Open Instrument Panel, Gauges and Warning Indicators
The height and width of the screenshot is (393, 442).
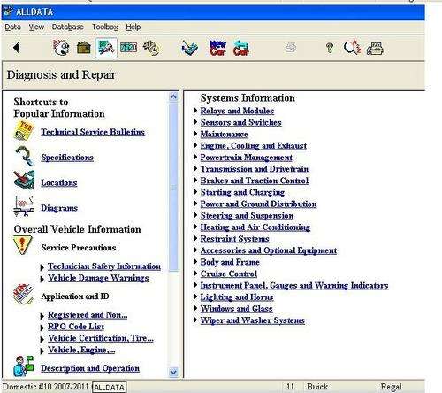pyautogui.click(x=294, y=285)
